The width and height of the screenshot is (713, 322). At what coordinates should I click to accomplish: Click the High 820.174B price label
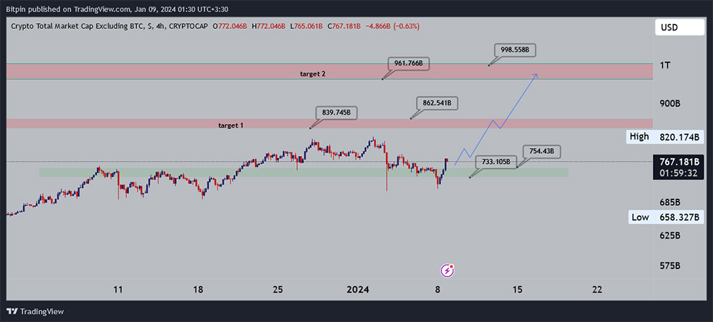666,136
